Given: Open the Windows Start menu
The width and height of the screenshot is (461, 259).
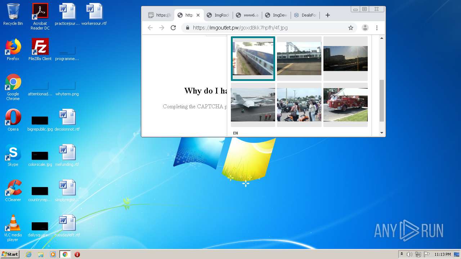Looking at the screenshot, I should [x=10, y=254].
